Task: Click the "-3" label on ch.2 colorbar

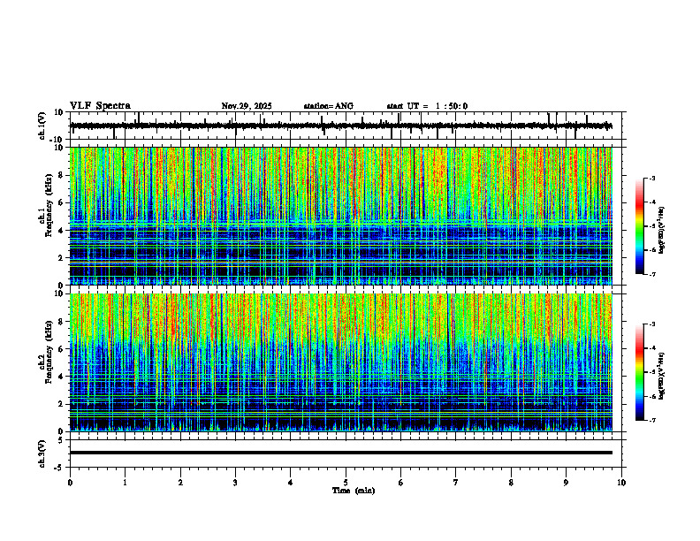Action: click(652, 324)
